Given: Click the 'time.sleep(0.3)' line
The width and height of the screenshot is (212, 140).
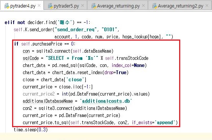Looking at the screenshot, I should pos(31,129).
